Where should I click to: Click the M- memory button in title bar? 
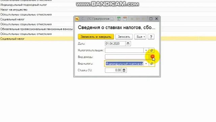143,19
